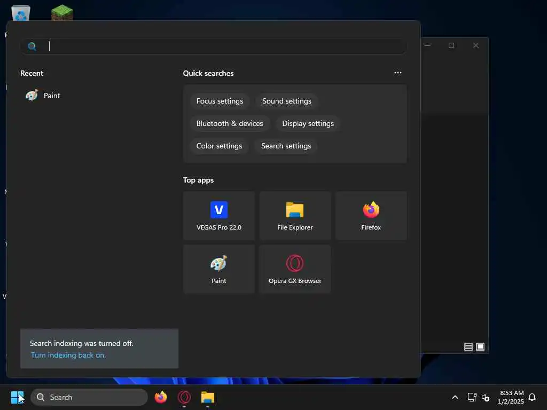This screenshot has width=547, height=410.
Task: Open File Explorer from Top apps
Action: pyautogui.click(x=295, y=216)
